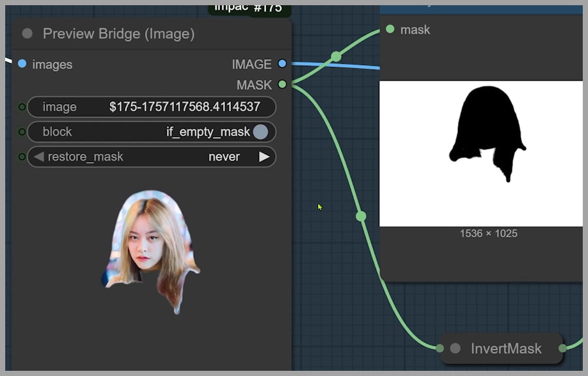Image resolution: width=588 pixels, height=376 pixels.
Task: Click the IMAGE output socket
Action: coord(282,64)
